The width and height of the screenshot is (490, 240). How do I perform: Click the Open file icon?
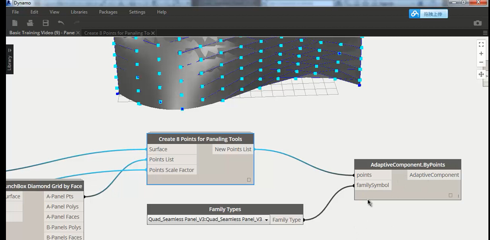30,23
